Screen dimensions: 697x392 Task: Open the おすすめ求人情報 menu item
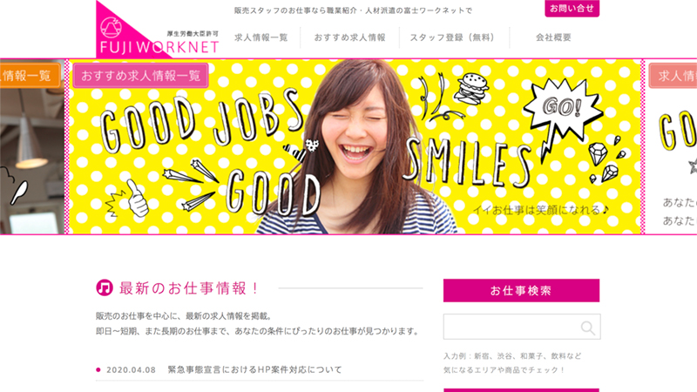[350, 37]
